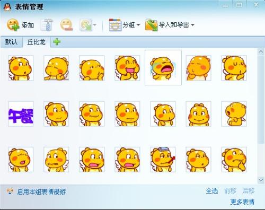Select the top-row dragon with closed eyes whistling
Viewport: 265px width, 210px height.
click(x=234, y=68)
